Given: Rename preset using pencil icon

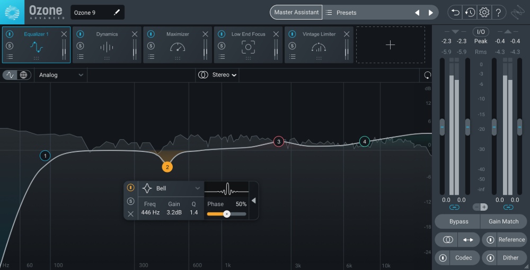Looking at the screenshot, I should (117, 12).
